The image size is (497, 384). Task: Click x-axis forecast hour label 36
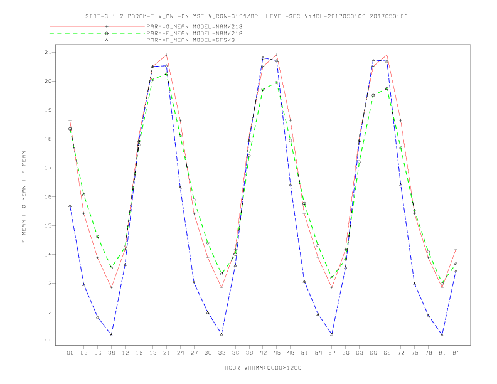[235, 353]
